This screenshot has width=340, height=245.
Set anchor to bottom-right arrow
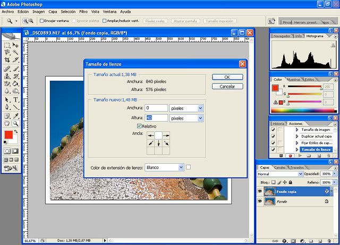pos(166,143)
